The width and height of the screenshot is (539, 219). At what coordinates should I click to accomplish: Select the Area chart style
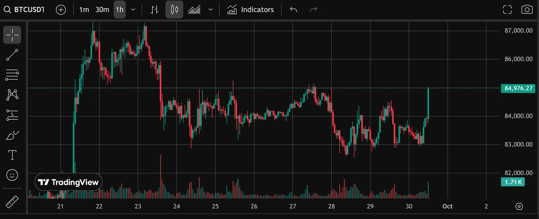tap(194, 10)
